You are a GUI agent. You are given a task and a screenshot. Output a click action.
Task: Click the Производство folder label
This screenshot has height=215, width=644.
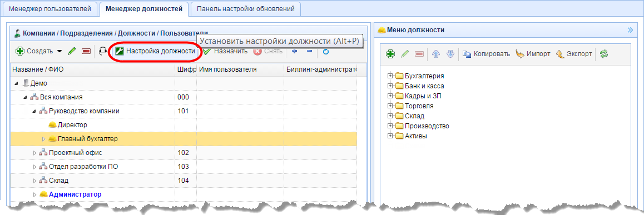coord(427,126)
